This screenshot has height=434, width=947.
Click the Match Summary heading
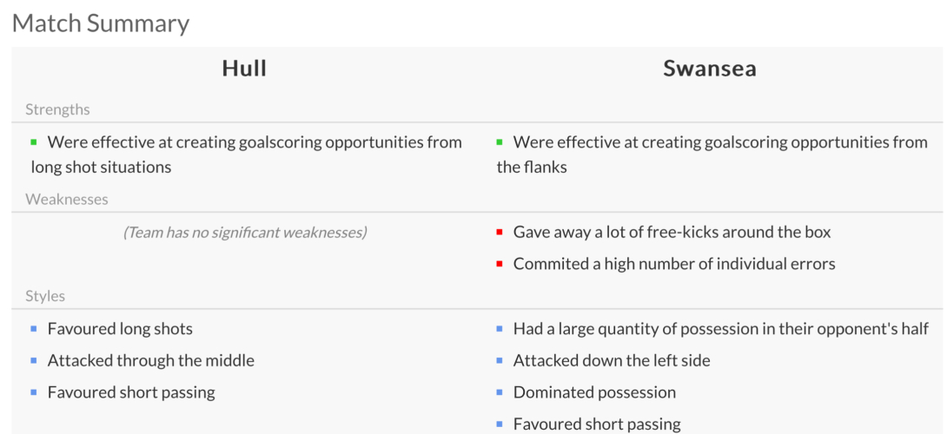[x=101, y=23]
